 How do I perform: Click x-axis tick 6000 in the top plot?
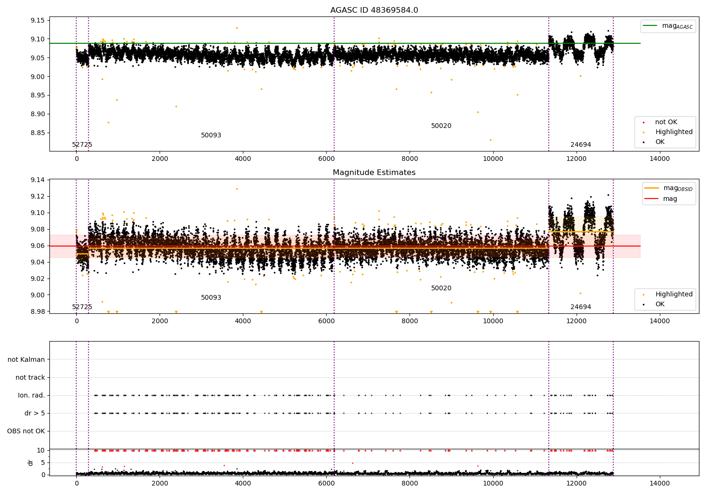(x=326, y=159)
